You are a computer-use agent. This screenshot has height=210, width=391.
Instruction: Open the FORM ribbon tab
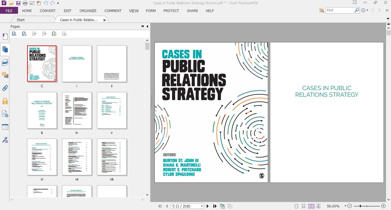(151, 11)
